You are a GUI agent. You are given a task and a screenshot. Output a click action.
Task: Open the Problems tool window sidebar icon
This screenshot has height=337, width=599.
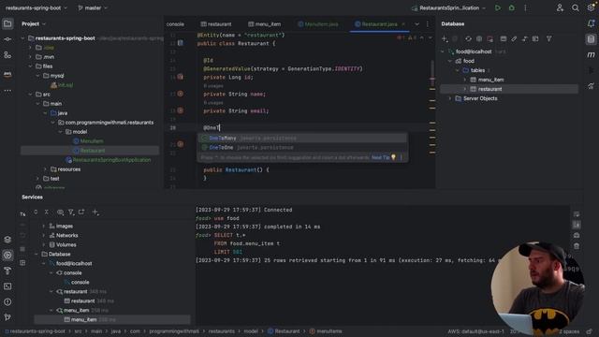[7, 301]
